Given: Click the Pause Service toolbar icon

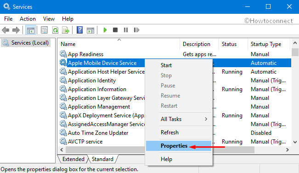Looking at the screenshot, I should (126, 30).
